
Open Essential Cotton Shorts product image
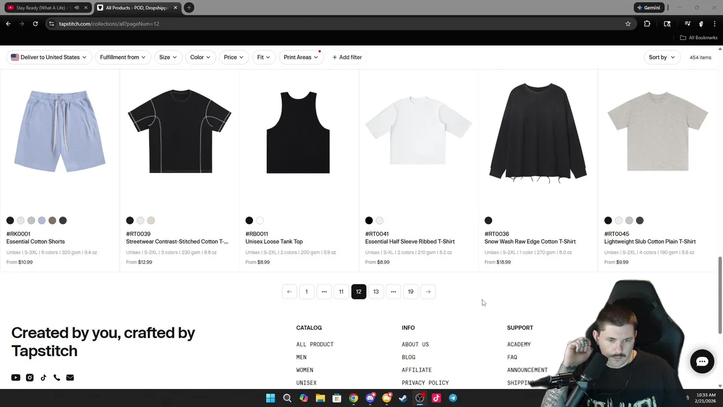coord(60,131)
